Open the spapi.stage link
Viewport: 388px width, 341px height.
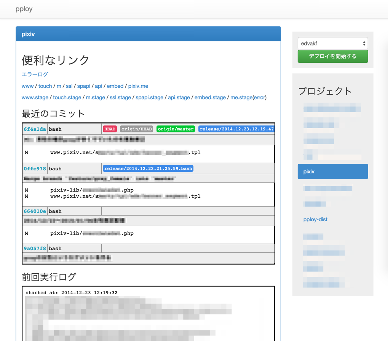[150, 97]
